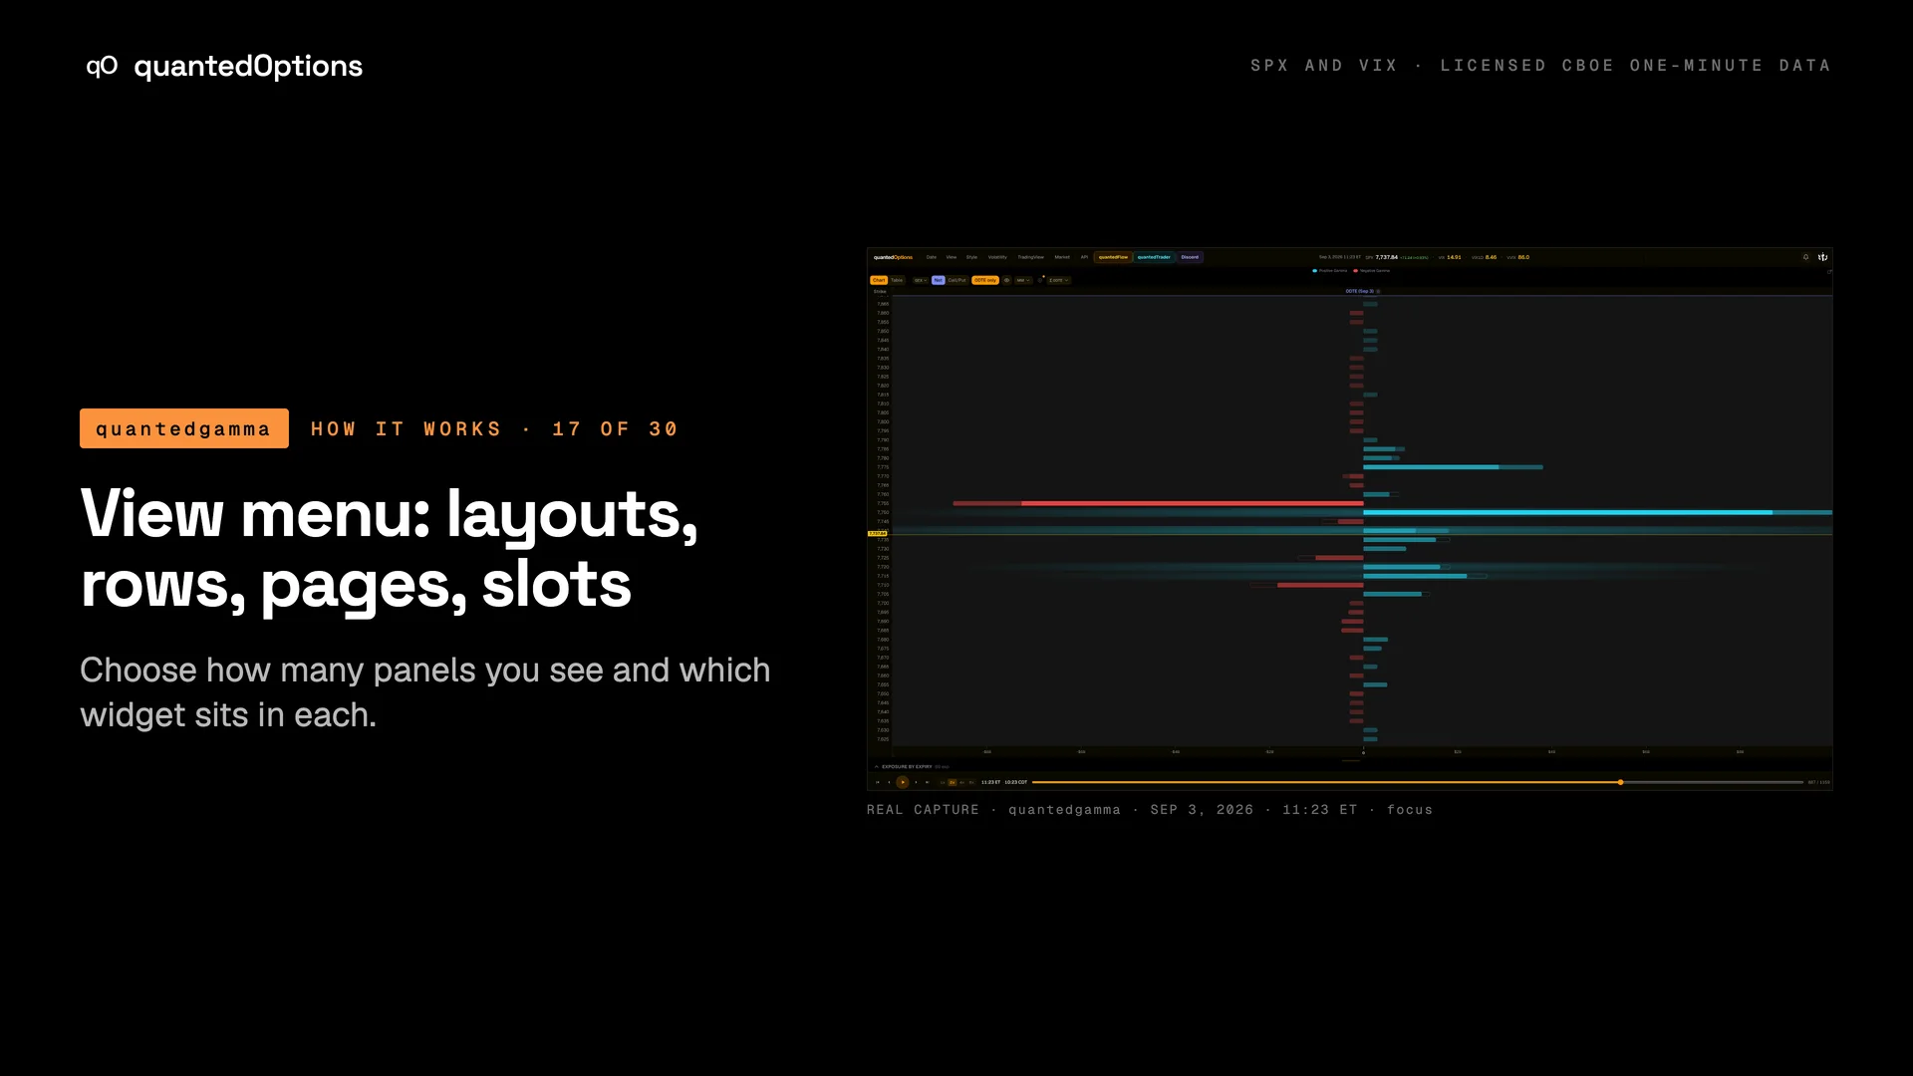Click the longest cyan positive gamma bar
This screenshot has width=1913, height=1076.
point(1598,512)
